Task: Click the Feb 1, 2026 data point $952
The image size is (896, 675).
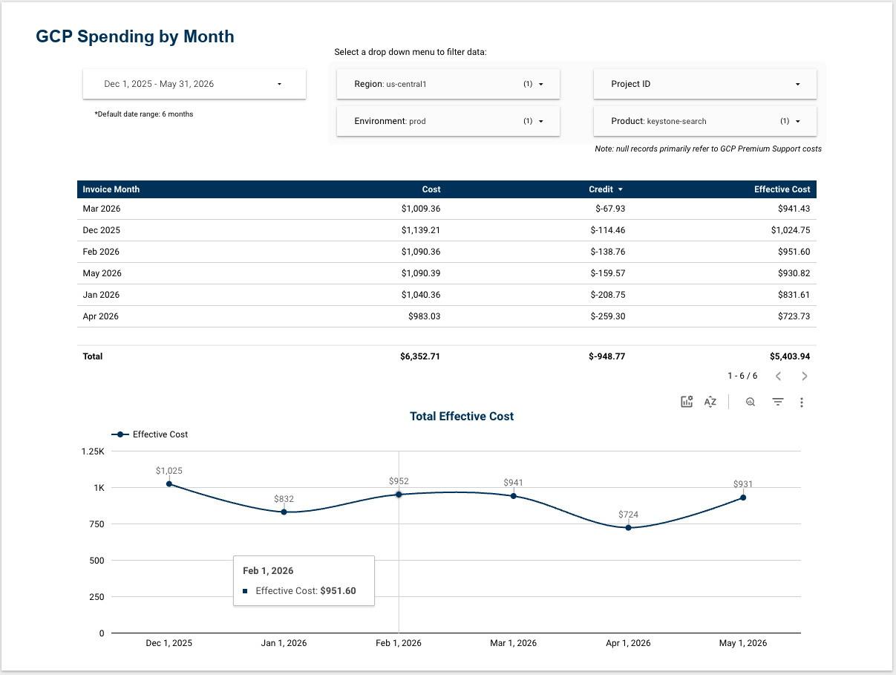Action: click(x=399, y=495)
